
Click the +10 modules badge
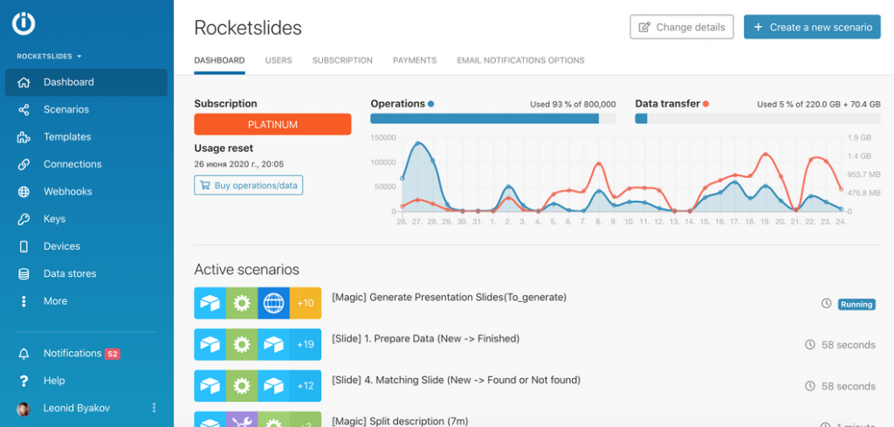pos(306,303)
